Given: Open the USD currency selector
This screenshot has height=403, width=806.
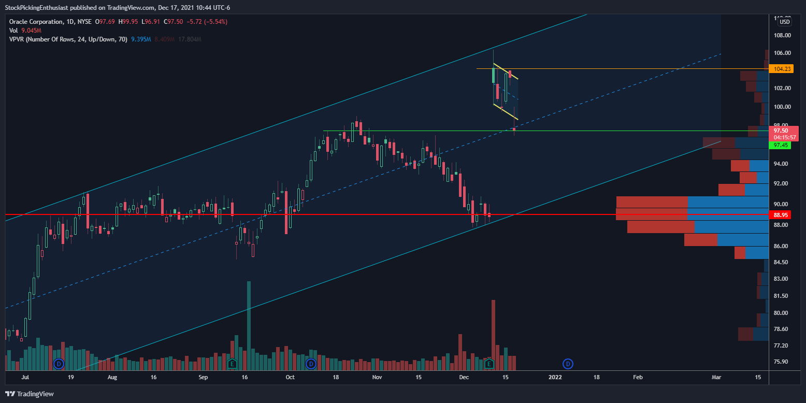Looking at the screenshot, I should pos(785,22).
